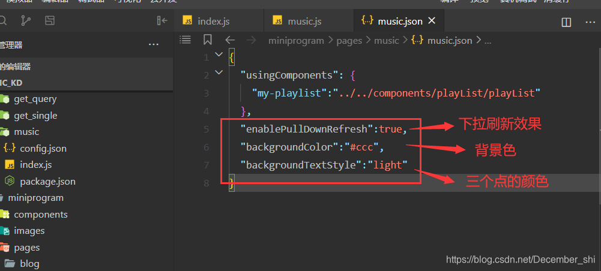Click the "#ccc" color value
601x271 pixels.
[x=361, y=147]
